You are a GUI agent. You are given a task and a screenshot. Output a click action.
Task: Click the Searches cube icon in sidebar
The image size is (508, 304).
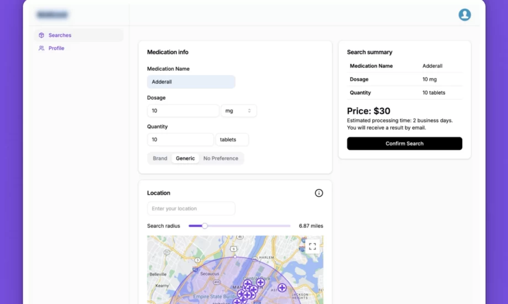point(41,35)
